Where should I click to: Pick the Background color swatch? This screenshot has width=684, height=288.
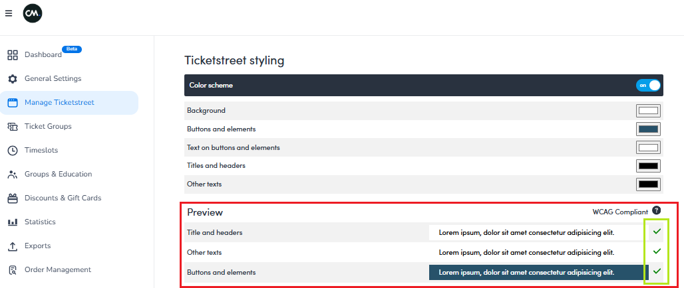pyautogui.click(x=648, y=111)
